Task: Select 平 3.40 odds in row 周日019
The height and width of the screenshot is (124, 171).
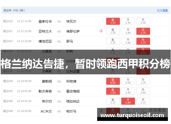Action: 128,21
